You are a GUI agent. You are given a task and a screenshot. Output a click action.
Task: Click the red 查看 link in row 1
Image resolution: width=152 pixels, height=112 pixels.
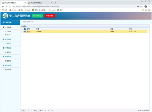(x=28, y=32)
